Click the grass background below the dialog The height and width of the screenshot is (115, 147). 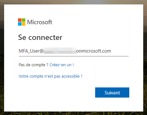click(73, 113)
